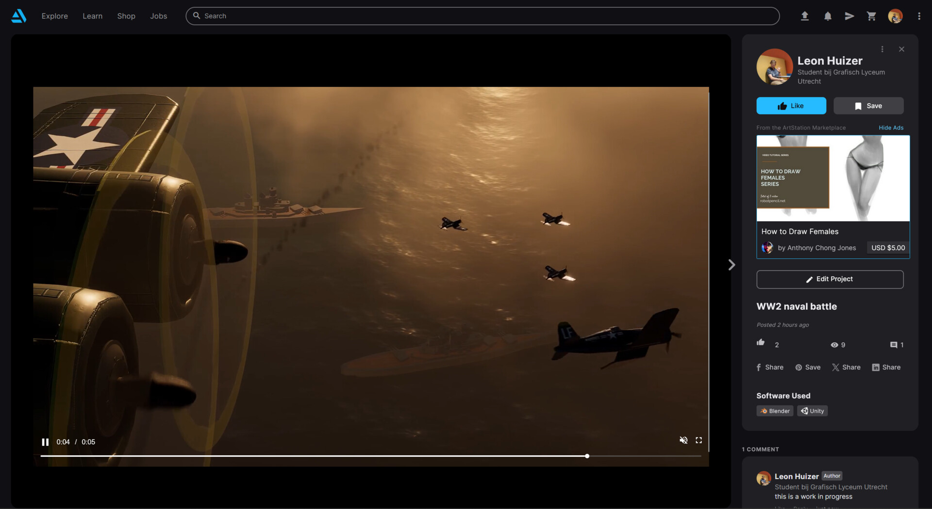This screenshot has width=932, height=509.
Task: View the shopping cart
Action: tap(871, 16)
